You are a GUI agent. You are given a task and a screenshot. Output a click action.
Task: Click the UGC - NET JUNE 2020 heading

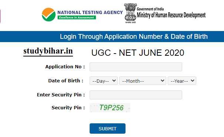click(x=138, y=53)
